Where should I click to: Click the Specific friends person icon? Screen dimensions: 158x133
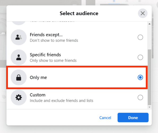(x=19, y=57)
